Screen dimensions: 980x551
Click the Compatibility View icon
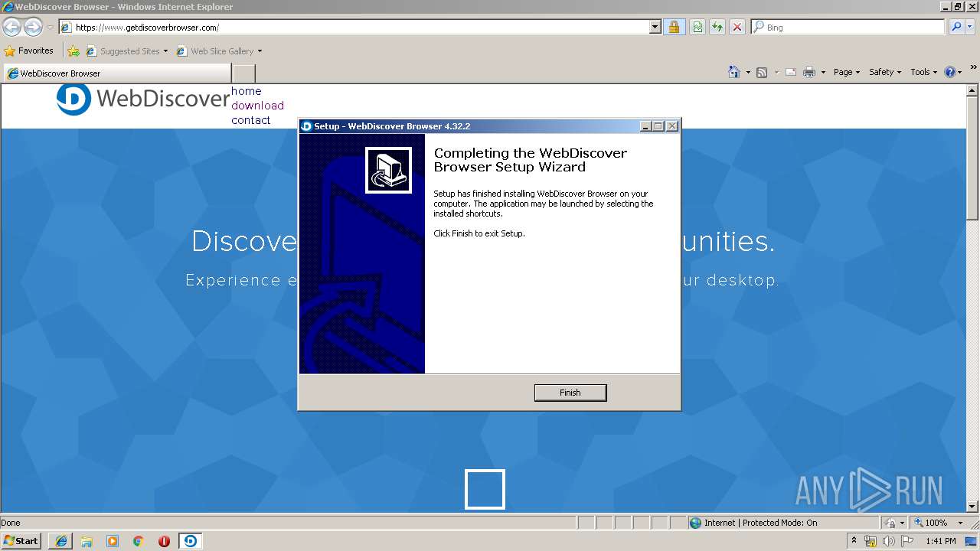697,28
